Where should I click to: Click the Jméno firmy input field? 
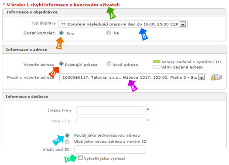click(x=111, y=110)
